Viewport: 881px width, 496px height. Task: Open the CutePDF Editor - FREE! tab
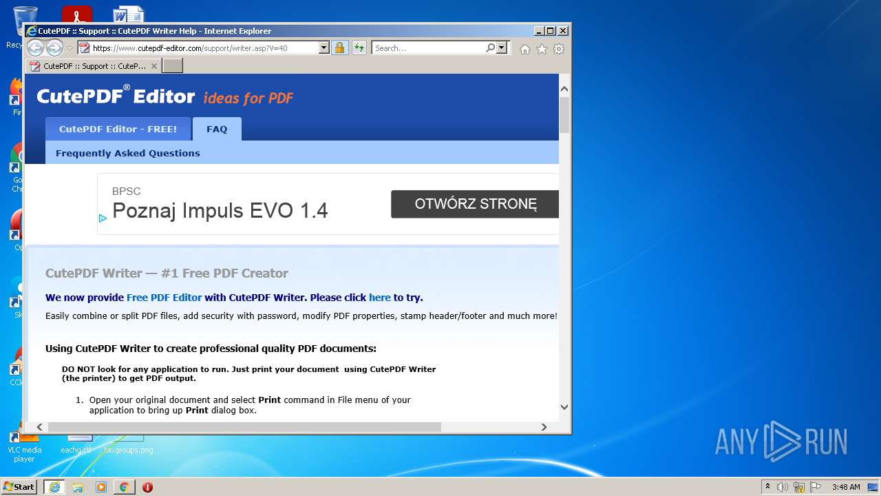[118, 129]
